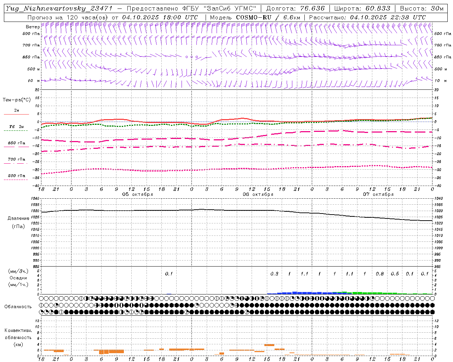Click the text Предоставлено ФГБУ "ЗапСиб УГМС"
453x362 pixels.
pos(191,8)
